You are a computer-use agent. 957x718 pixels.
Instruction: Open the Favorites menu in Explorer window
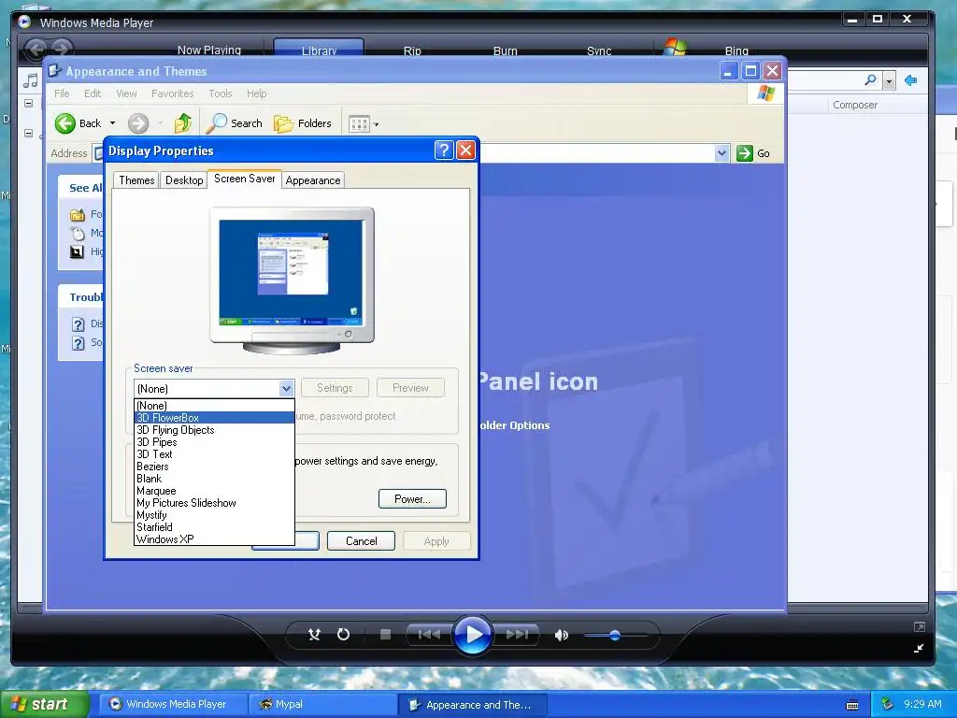coord(172,93)
